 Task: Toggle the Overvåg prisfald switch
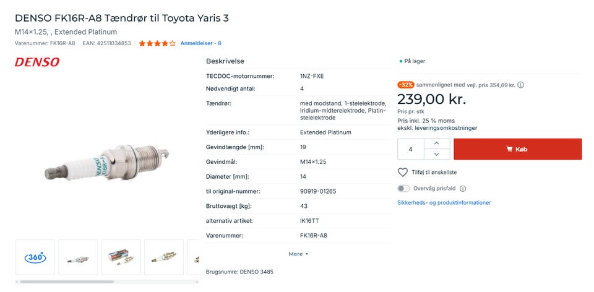[x=403, y=189]
